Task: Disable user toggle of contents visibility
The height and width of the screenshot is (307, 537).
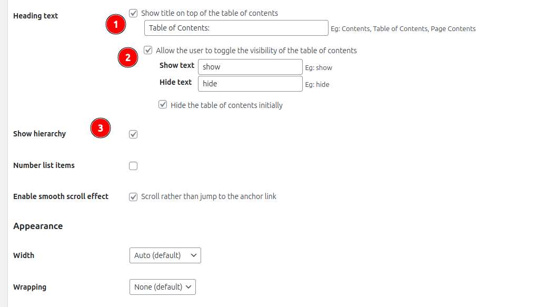Action: click(x=148, y=51)
